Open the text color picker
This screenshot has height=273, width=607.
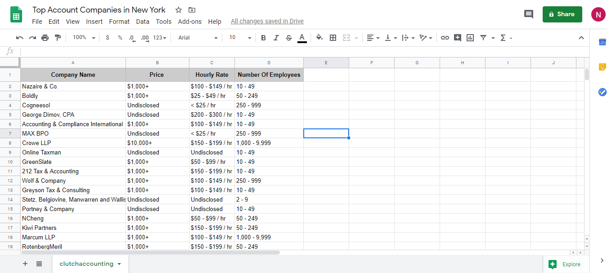tap(302, 38)
